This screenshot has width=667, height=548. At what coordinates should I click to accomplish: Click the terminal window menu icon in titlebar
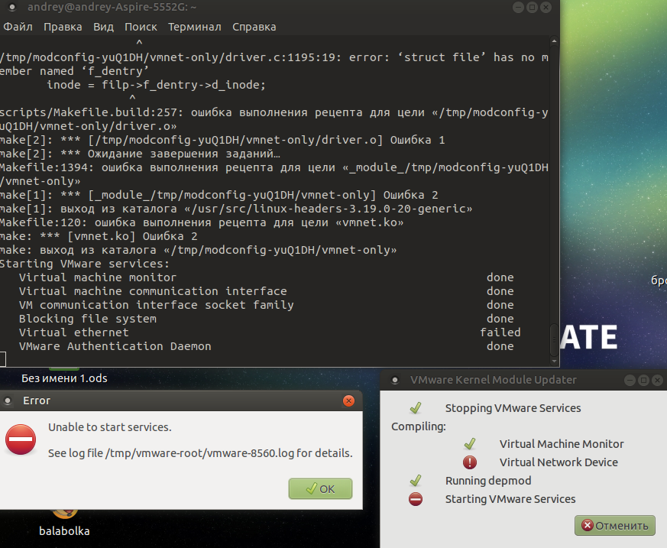[12, 7]
